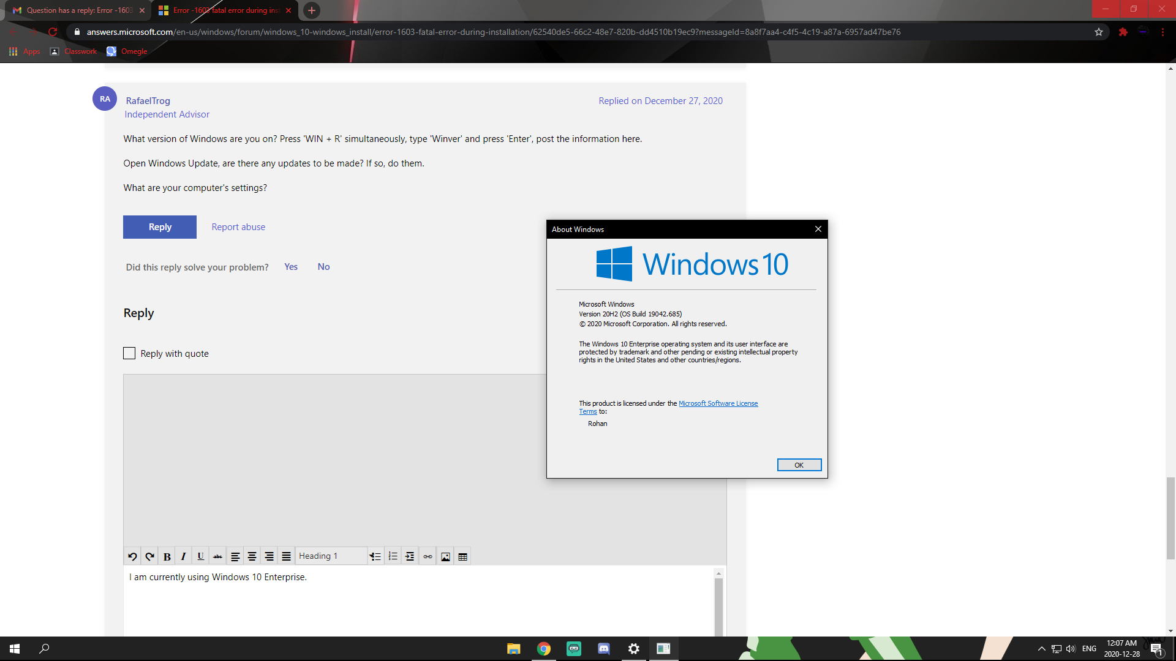Answer Yes to 'Did this reply solve your problem?'

click(x=291, y=267)
